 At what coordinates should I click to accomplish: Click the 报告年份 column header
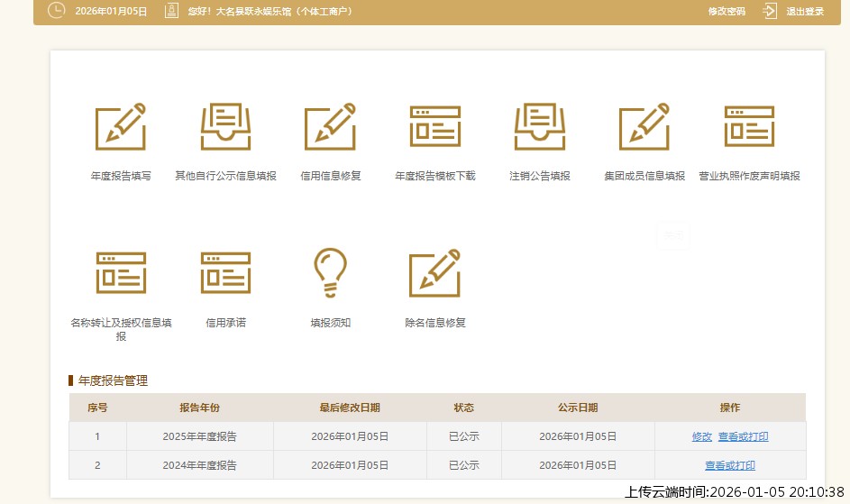(199, 408)
